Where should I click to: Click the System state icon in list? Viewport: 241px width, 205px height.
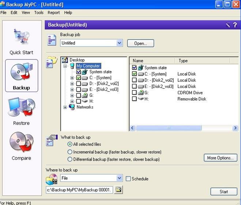(x=140, y=68)
